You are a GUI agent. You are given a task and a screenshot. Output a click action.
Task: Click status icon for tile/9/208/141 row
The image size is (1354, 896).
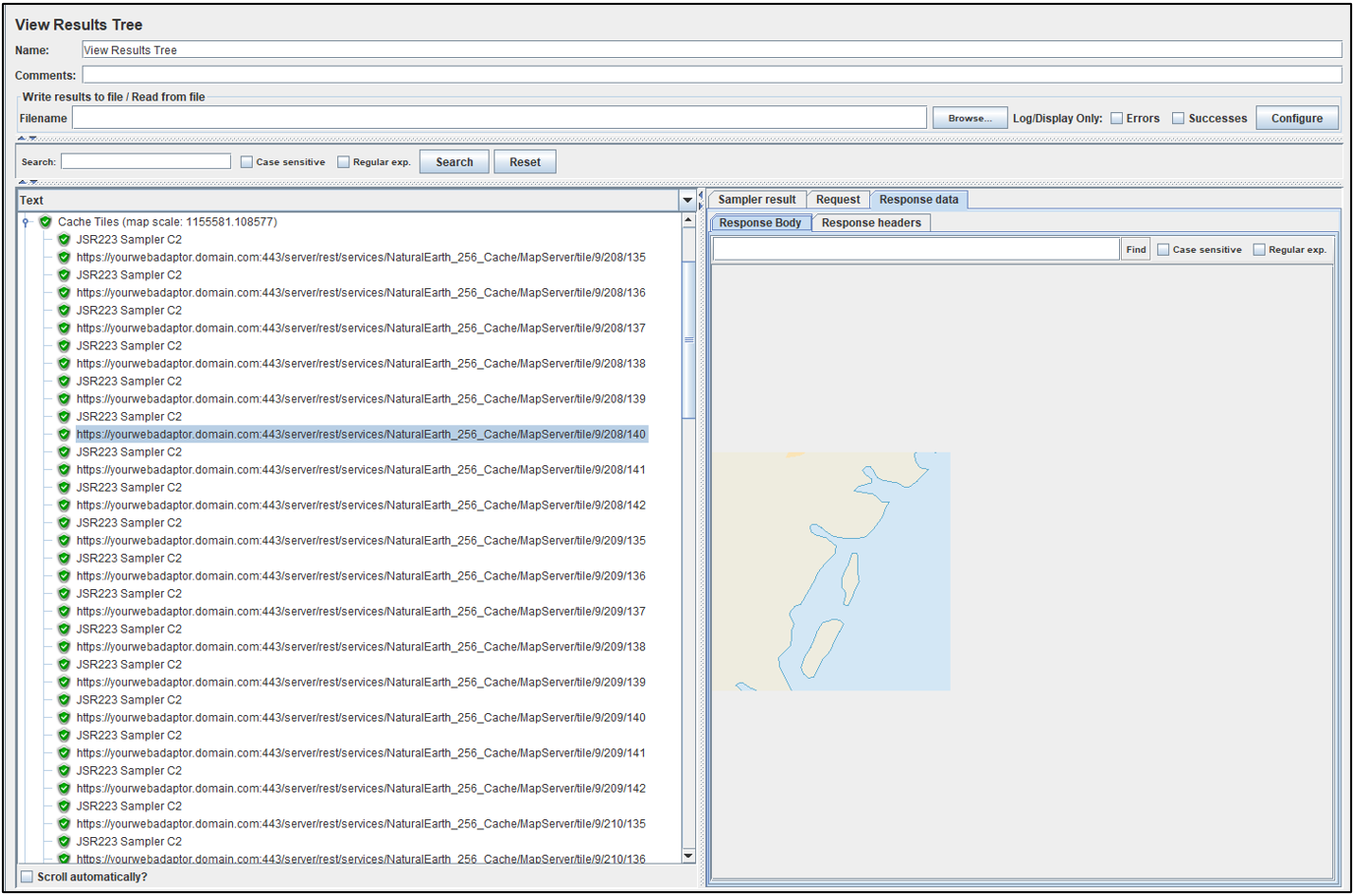64,470
